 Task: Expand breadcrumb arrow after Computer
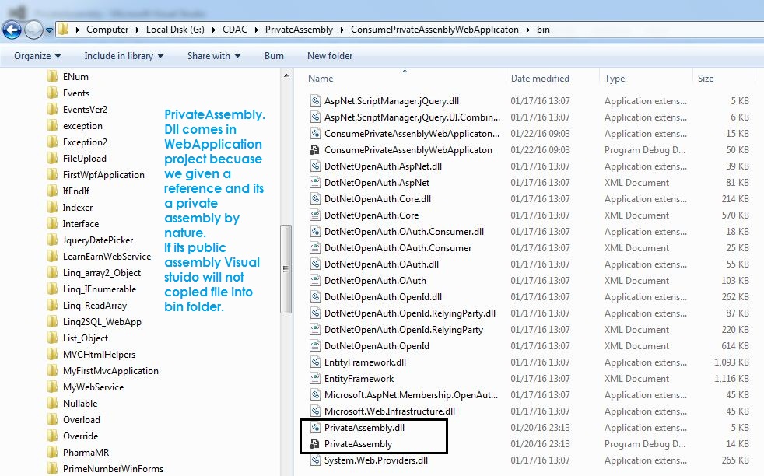[138, 30]
